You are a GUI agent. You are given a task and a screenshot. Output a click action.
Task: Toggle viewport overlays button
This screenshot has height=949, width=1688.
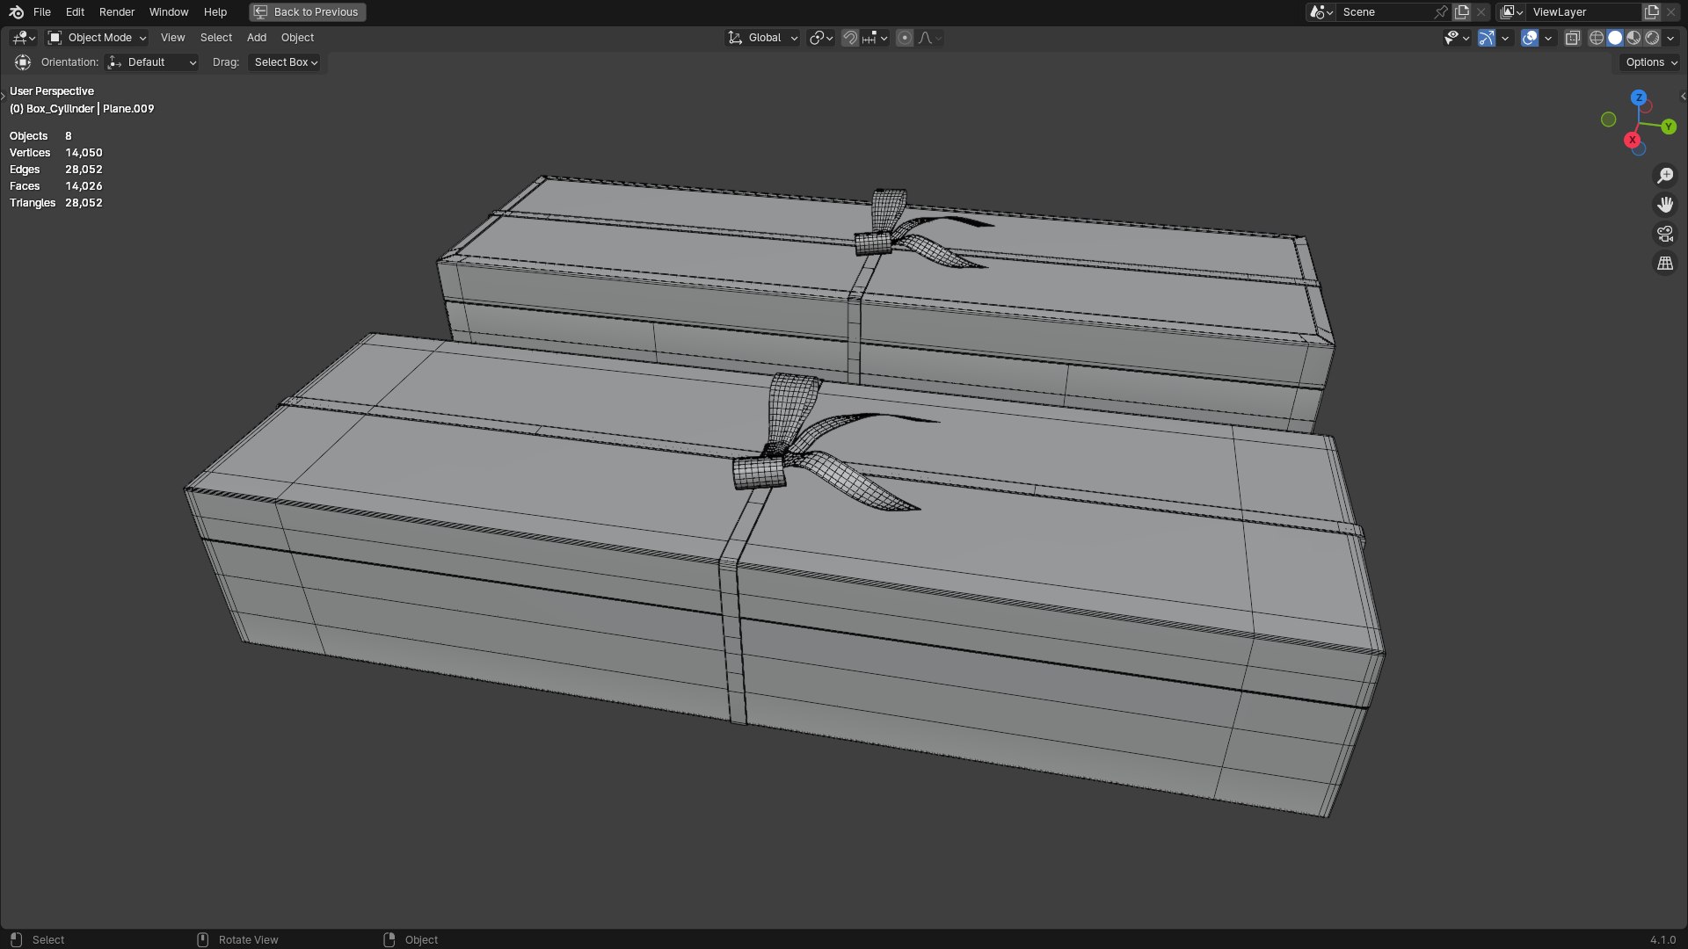click(1530, 38)
